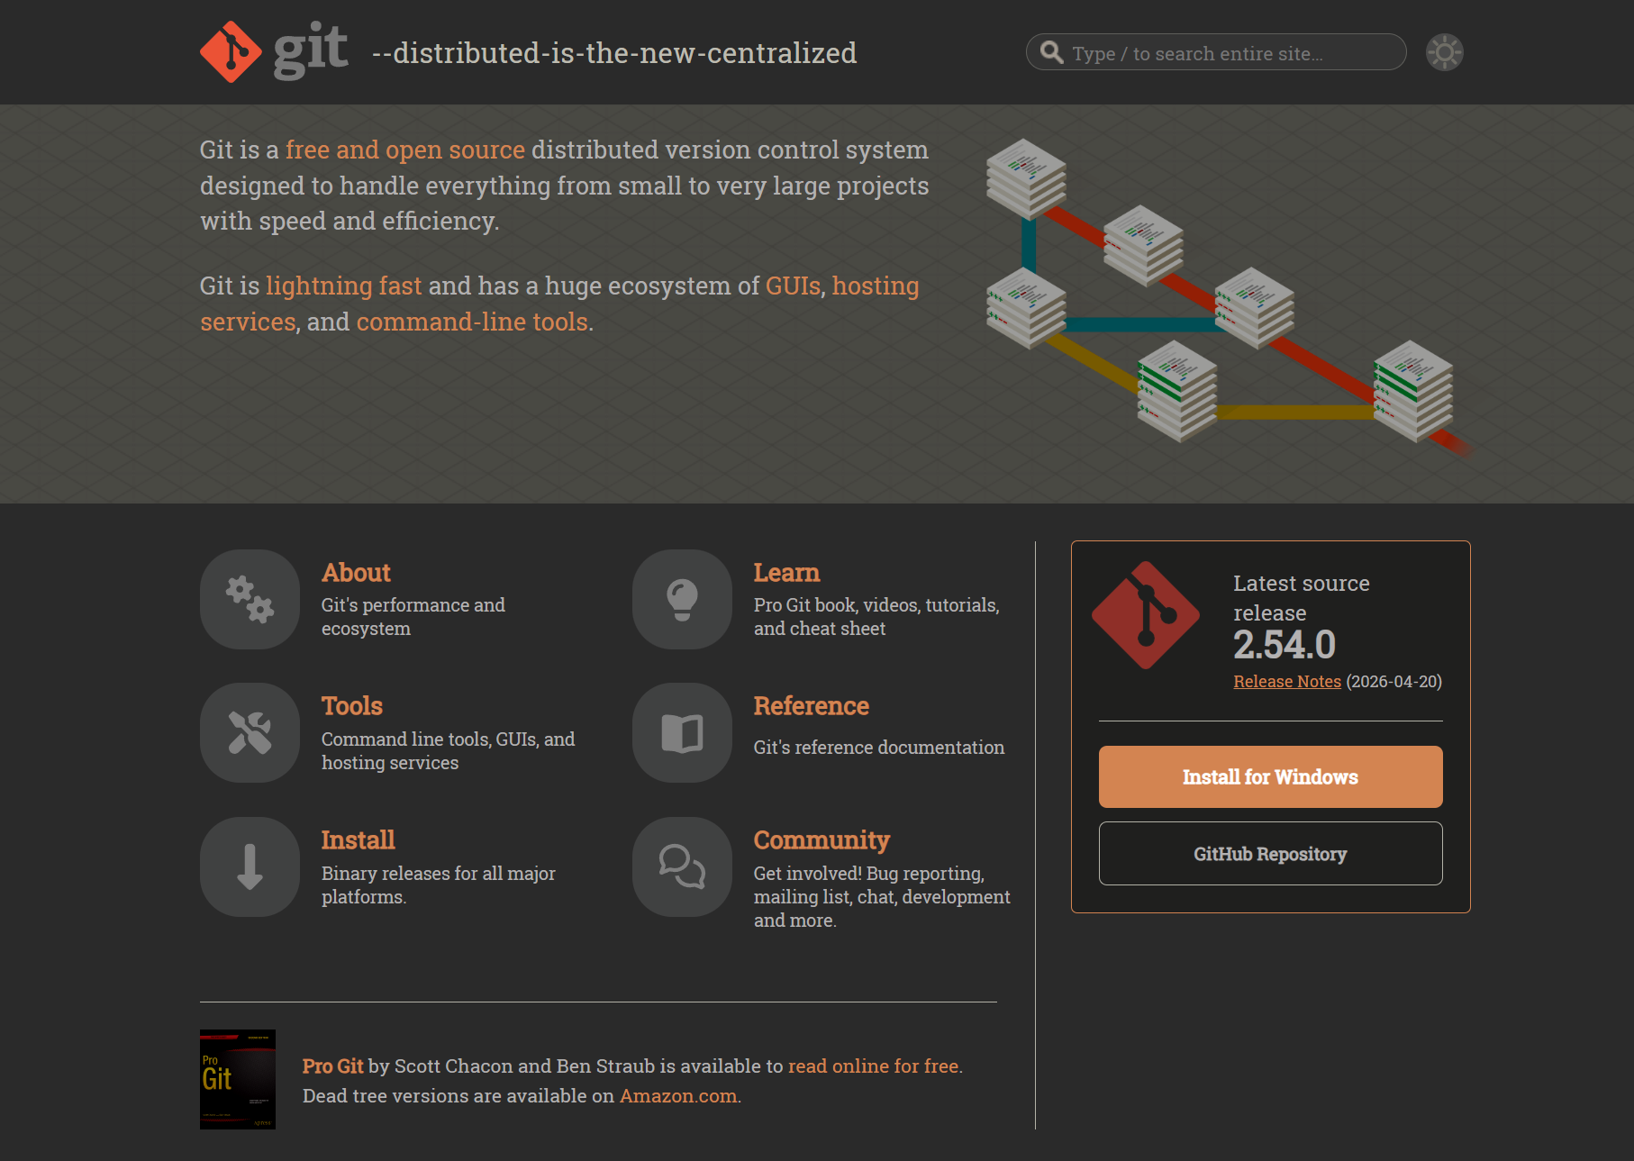
Task: Open the Install heading link
Action: pos(359,840)
